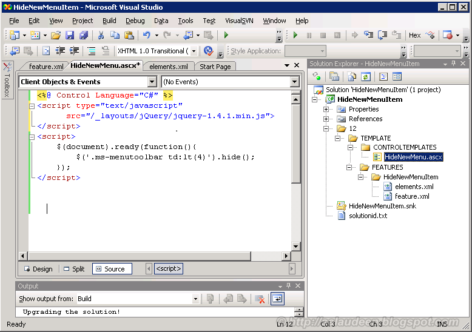
Task: Click the Open File folder icon
Action: [x=56, y=35]
